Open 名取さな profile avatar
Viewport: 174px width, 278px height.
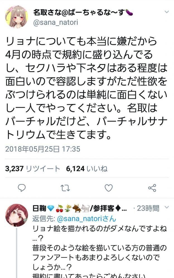(x=17, y=17)
